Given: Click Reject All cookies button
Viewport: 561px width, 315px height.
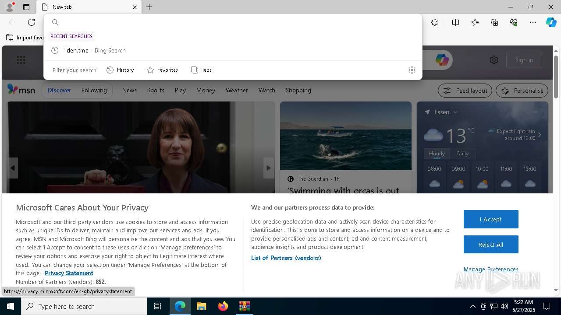Looking at the screenshot, I should pyautogui.click(x=491, y=245).
